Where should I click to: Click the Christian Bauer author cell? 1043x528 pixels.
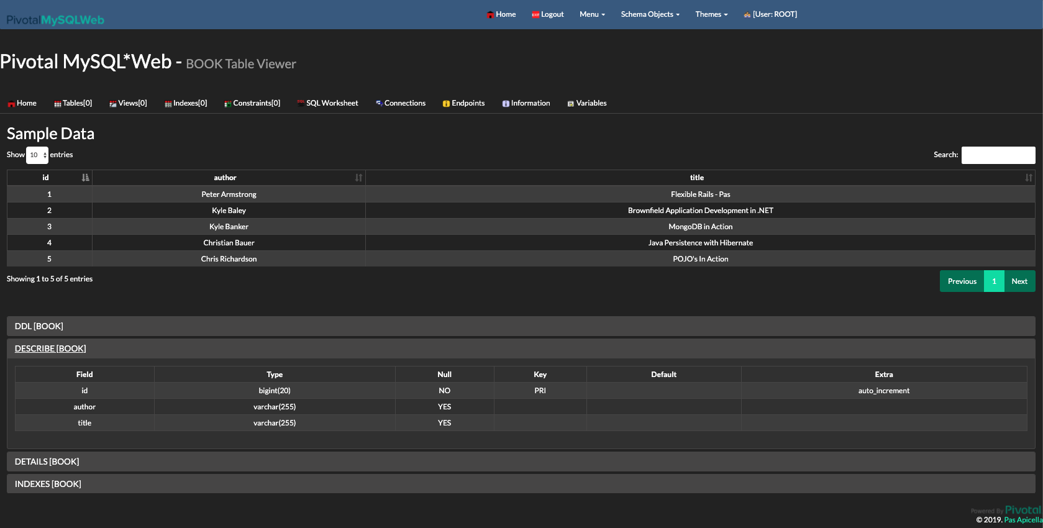(x=229, y=243)
